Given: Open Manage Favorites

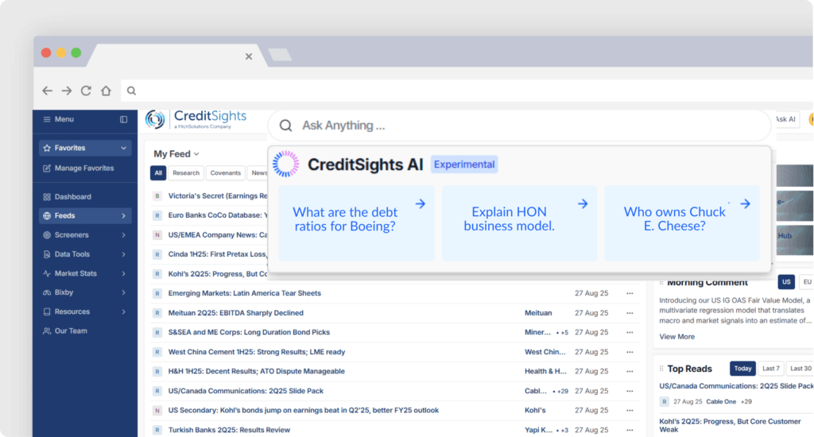Looking at the screenshot, I should pos(79,168).
